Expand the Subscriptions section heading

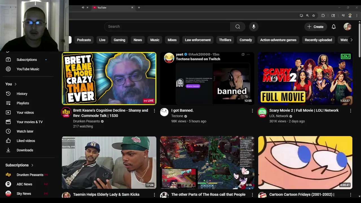pos(19,165)
